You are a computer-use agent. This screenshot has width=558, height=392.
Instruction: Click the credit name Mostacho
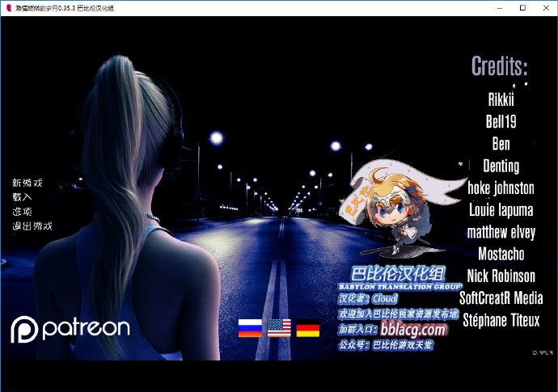point(501,254)
